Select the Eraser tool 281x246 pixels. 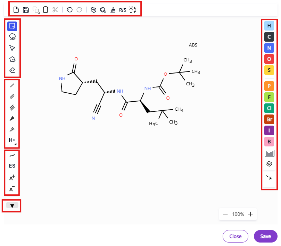tap(12, 70)
